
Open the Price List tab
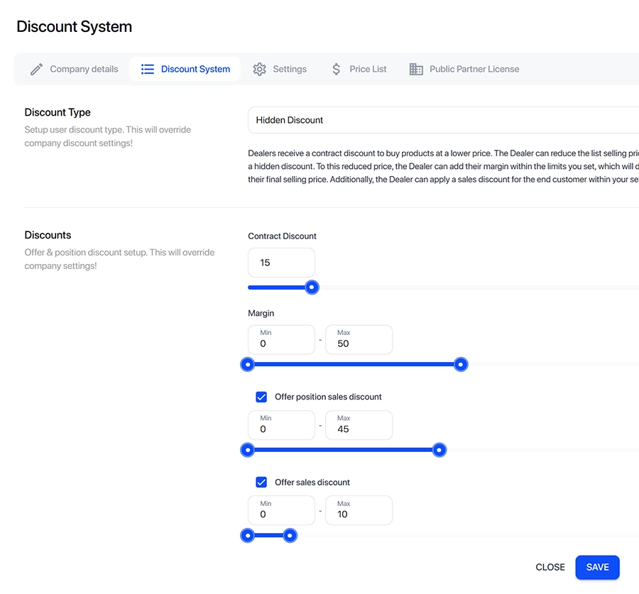coord(368,70)
